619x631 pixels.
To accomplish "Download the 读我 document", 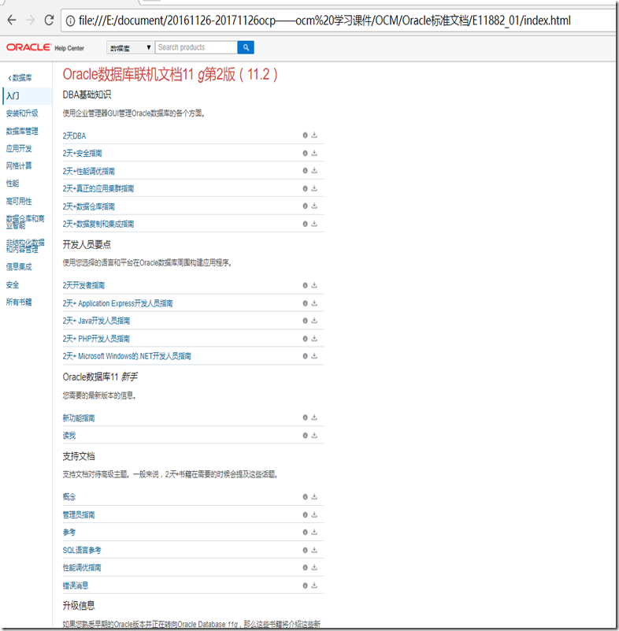I will click(314, 436).
